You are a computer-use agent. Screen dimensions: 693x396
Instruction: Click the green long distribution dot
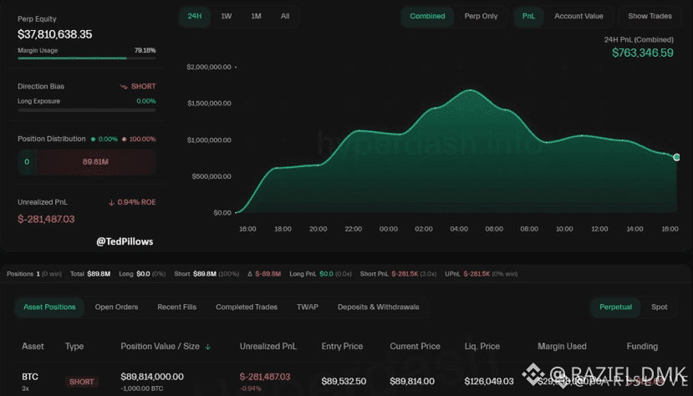tap(93, 139)
